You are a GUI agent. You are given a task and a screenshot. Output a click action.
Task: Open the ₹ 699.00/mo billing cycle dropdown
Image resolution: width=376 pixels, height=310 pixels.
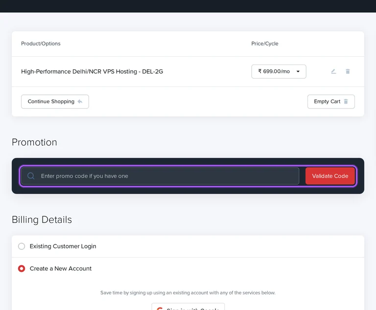coord(279,71)
